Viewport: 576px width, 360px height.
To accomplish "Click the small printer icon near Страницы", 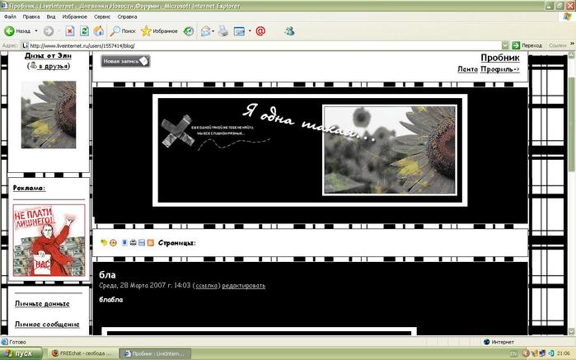I will pyautogui.click(x=133, y=242).
